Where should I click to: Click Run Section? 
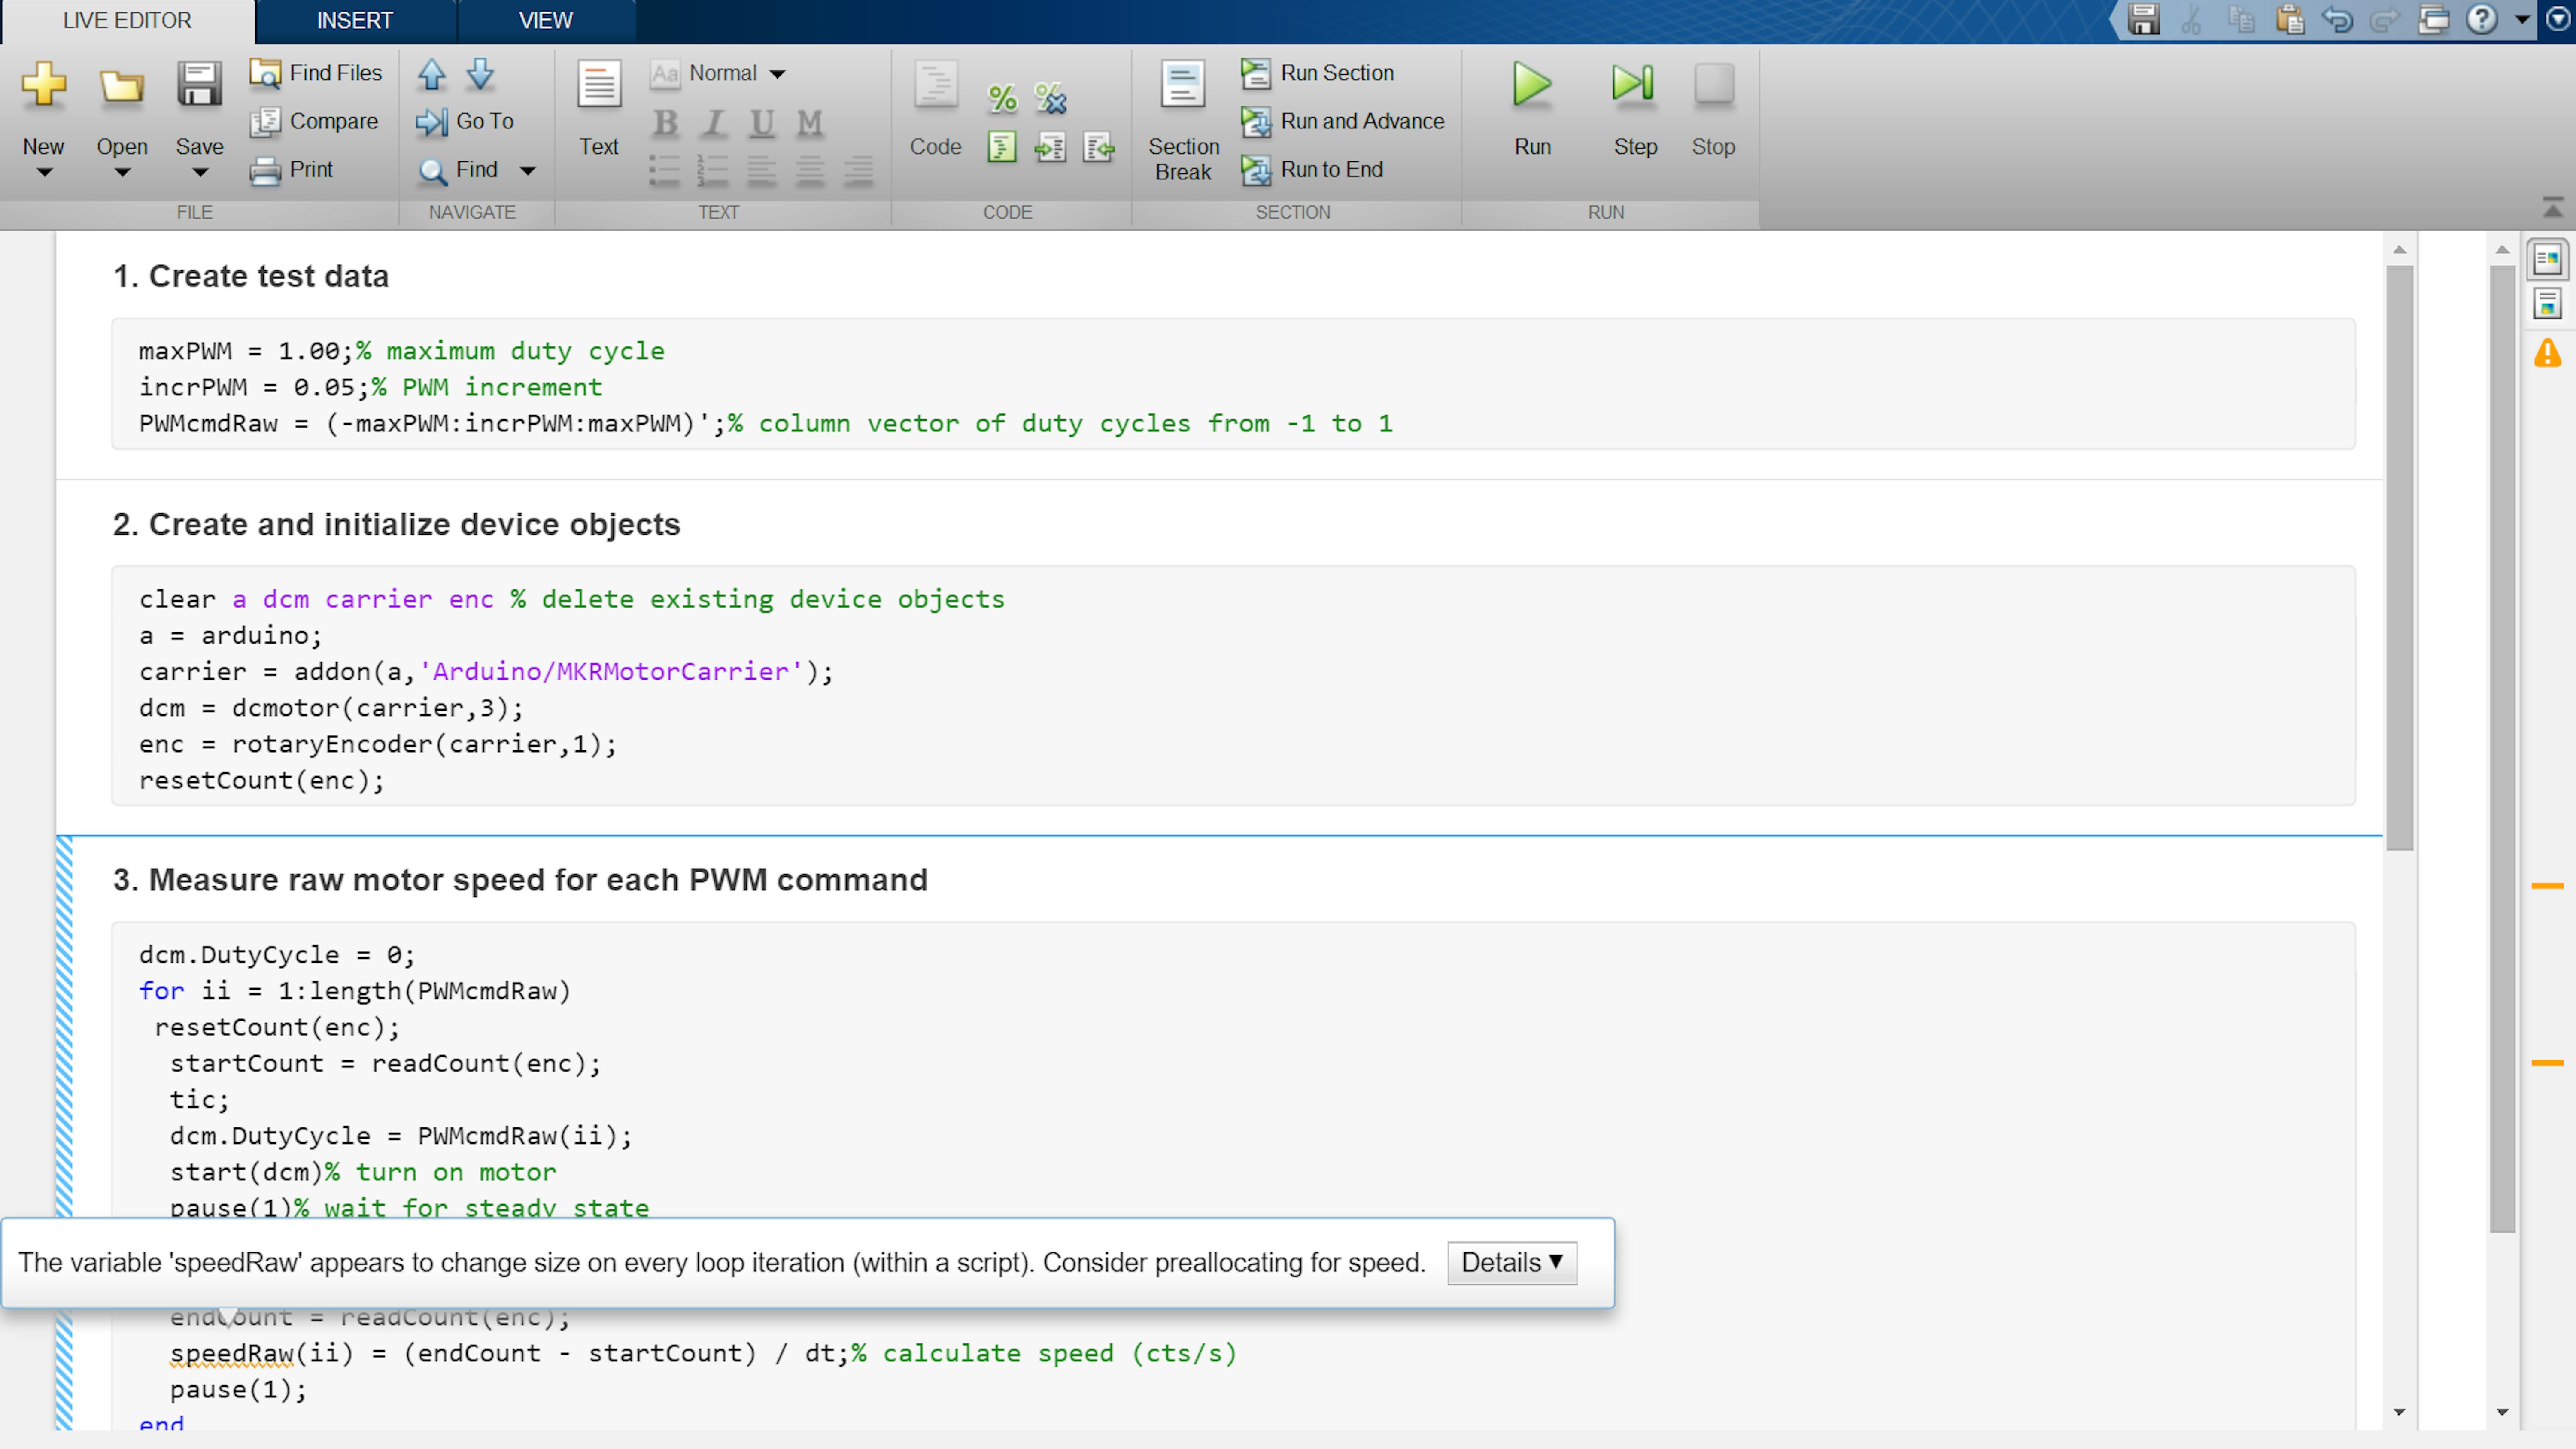1318,73
